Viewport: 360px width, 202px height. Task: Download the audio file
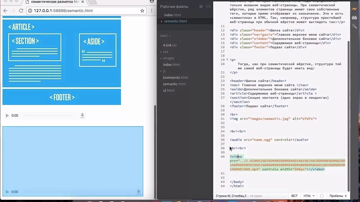[82, 116]
